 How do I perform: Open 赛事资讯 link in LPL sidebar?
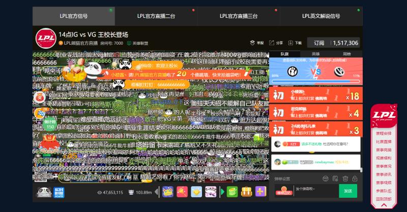point(384,174)
